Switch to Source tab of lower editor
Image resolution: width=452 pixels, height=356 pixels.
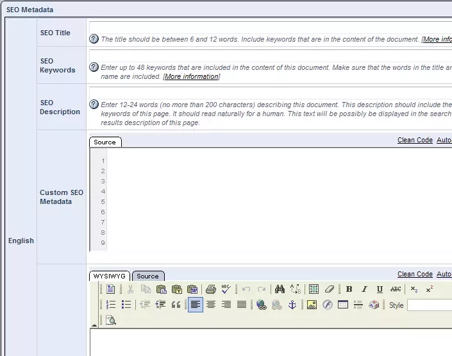[148, 276]
